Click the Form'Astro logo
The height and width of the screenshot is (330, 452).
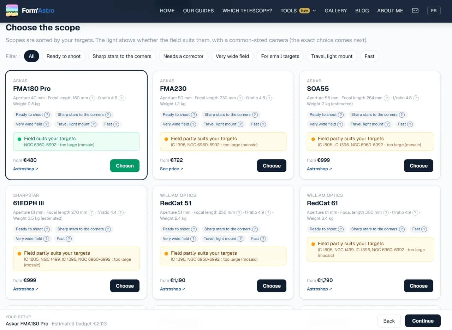[30, 11]
